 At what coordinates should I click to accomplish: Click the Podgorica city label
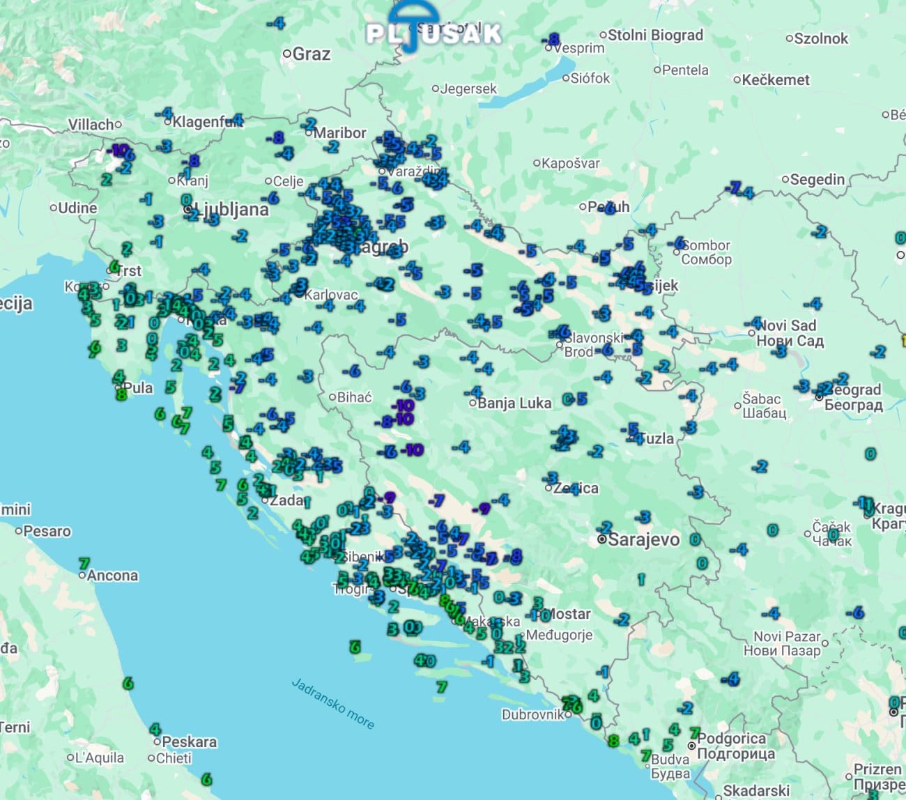pyautogui.click(x=732, y=739)
